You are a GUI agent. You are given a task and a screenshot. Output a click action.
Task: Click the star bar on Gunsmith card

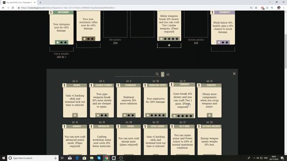point(183,116)
